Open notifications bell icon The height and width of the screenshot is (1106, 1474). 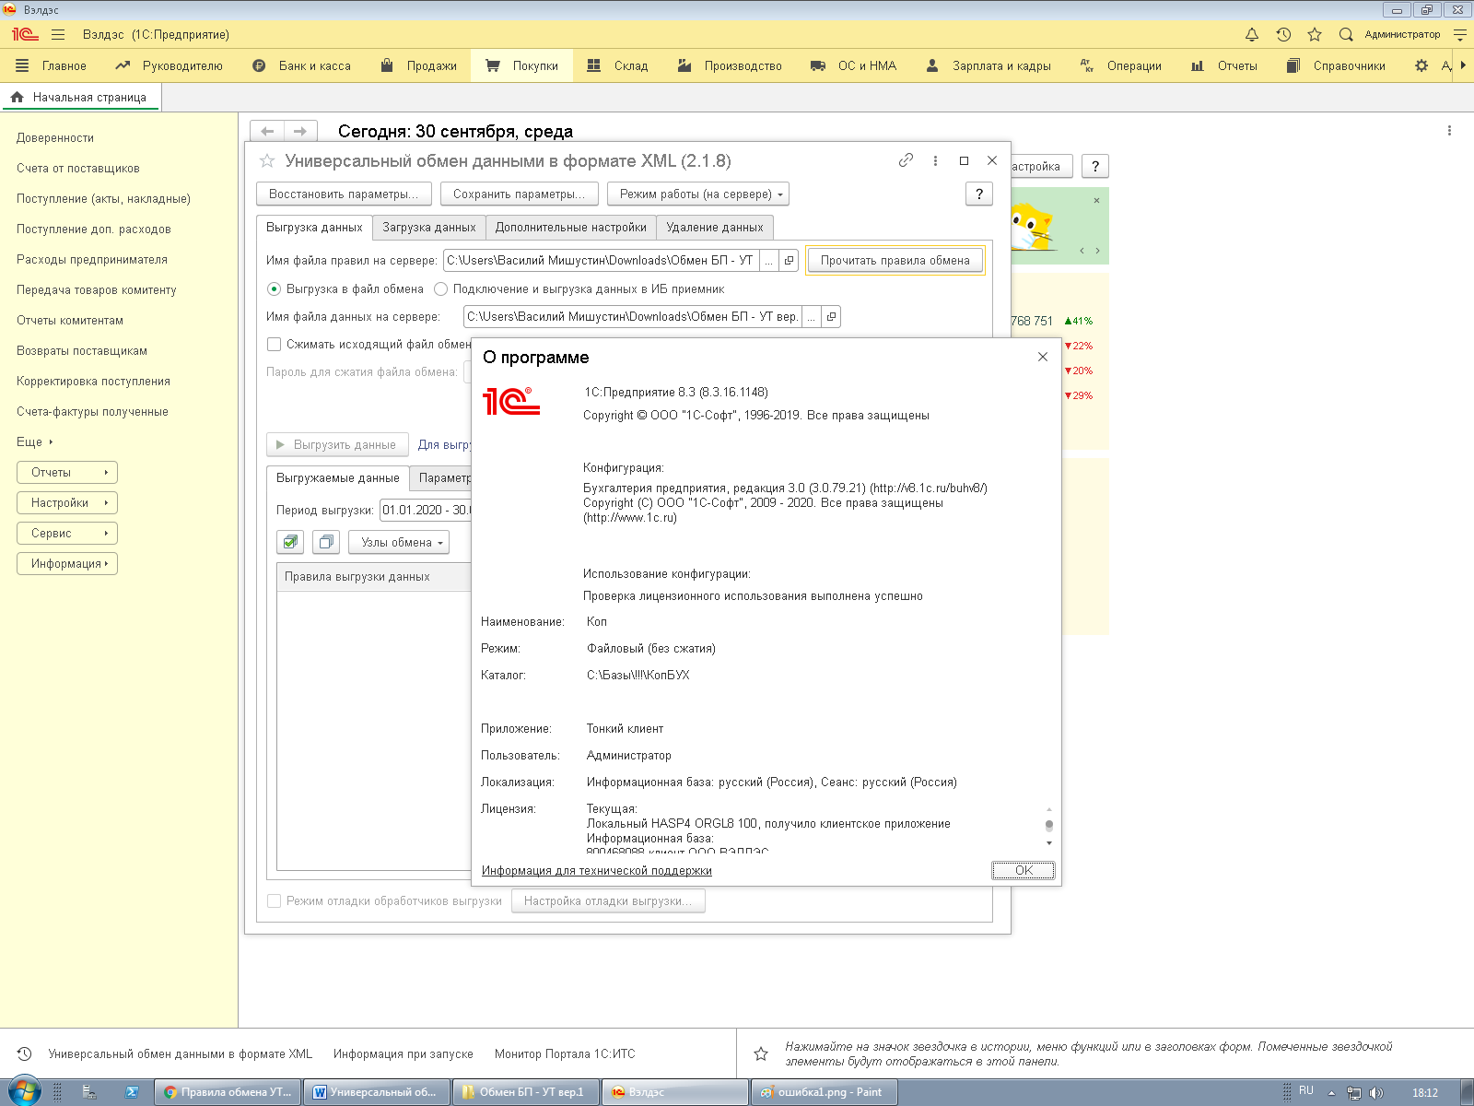[x=1252, y=34]
